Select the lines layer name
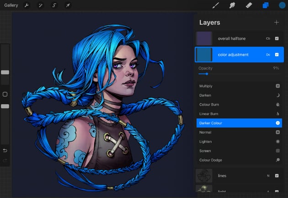This screenshot has height=198, width=288. click(222, 176)
